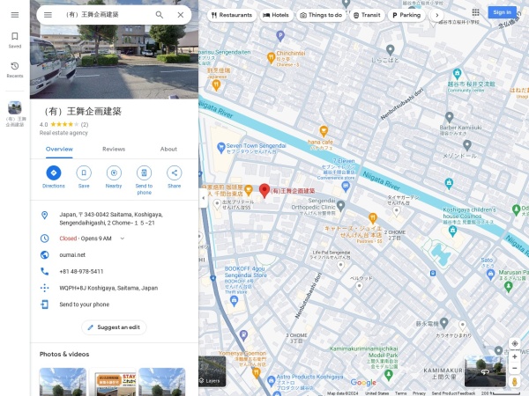
Task: Click the Sign in button
Action: pos(502,12)
